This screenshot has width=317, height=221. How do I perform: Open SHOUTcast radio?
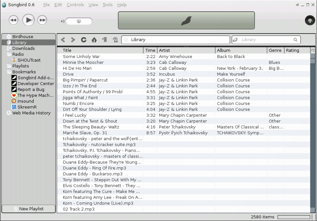coord(28,60)
